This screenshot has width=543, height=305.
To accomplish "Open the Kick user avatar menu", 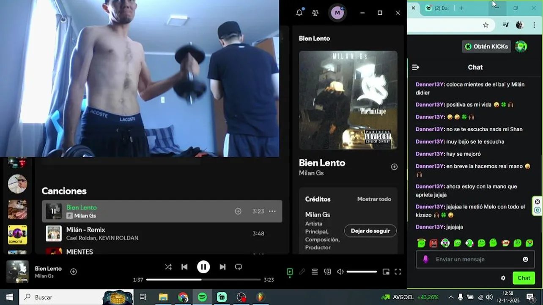I will click(x=521, y=47).
